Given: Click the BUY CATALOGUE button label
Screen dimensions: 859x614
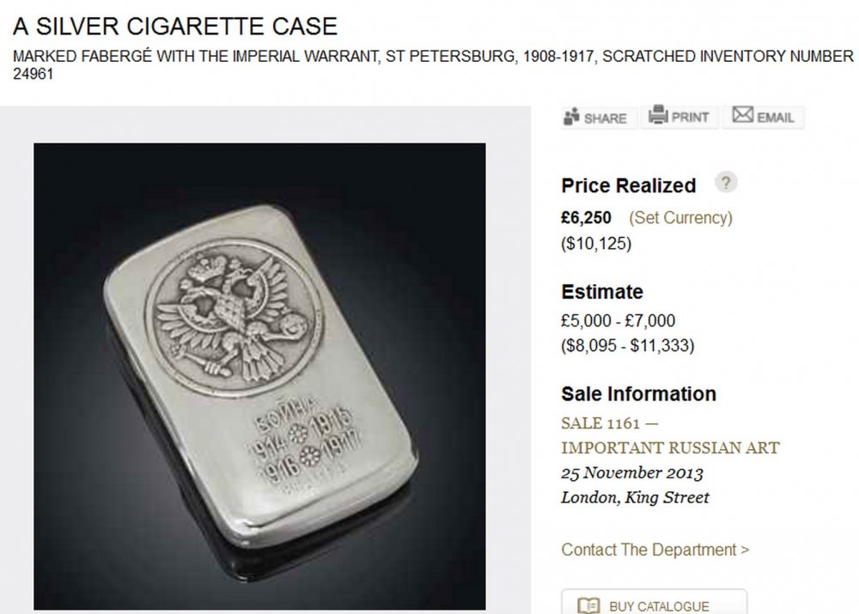Looking at the screenshot, I should (660, 606).
